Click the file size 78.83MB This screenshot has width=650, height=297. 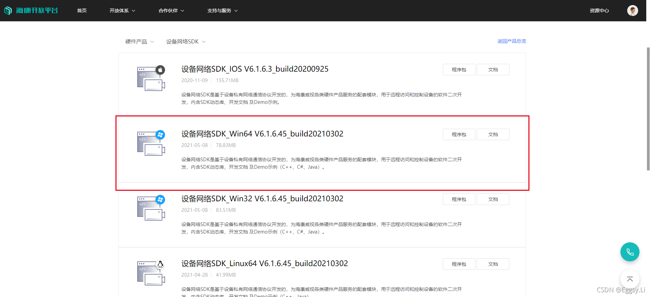pyautogui.click(x=226, y=145)
